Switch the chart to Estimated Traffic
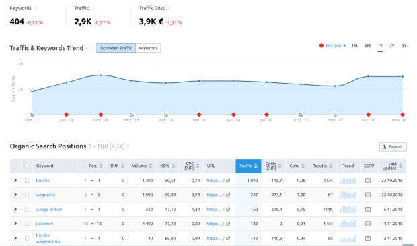417x246 pixels. pos(116,48)
